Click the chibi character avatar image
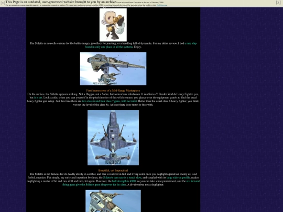Screen dimensions: 283x212 (113, 25)
